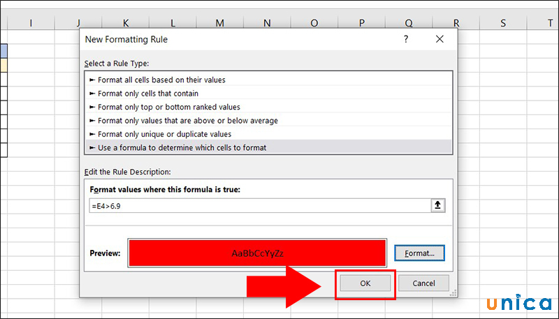The image size is (559, 319).
Task: Select column N header
Action: 267,23
